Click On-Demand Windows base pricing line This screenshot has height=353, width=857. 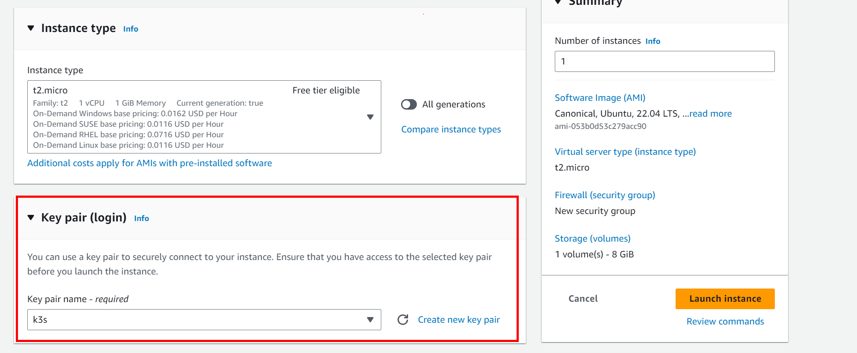[x=135, y=114]
